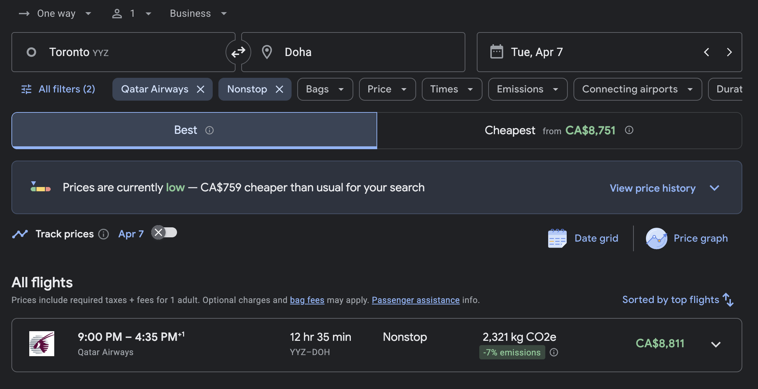Click the Track prices info icon
Viewport: 758px width, 389px height.
[x=103, y=234]
